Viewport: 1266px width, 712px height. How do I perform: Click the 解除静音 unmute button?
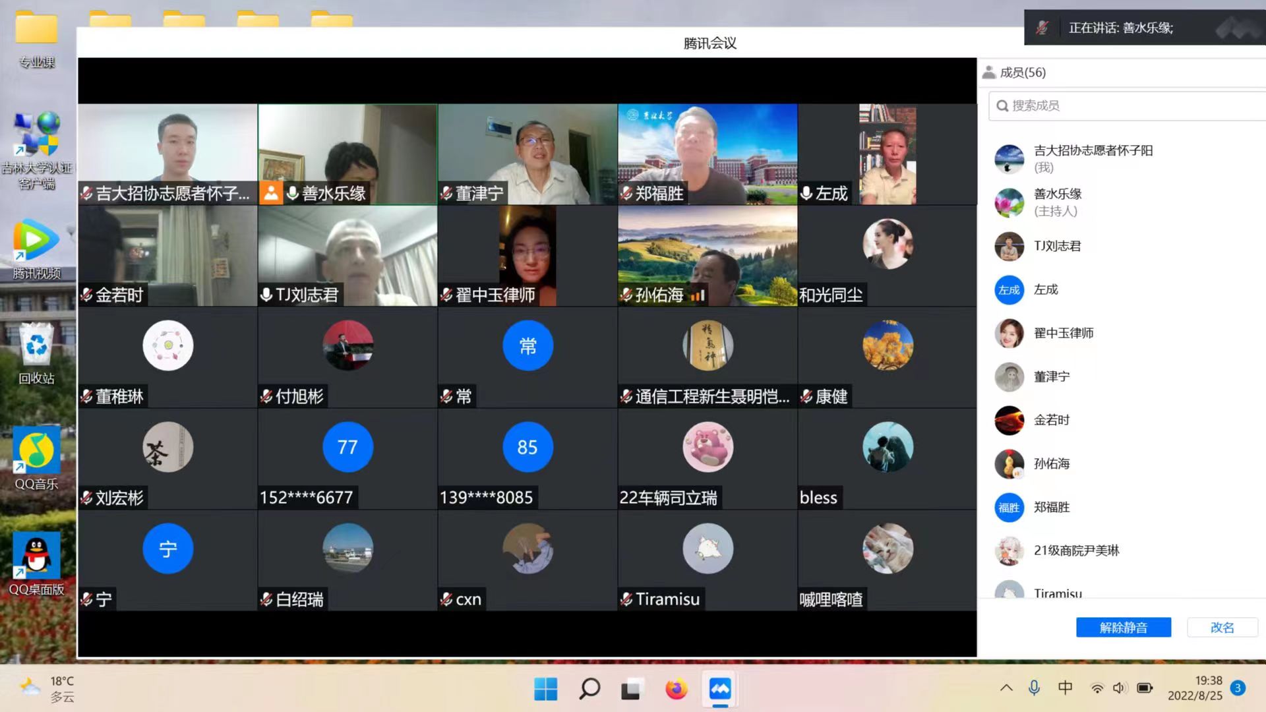coord(1123,628)
